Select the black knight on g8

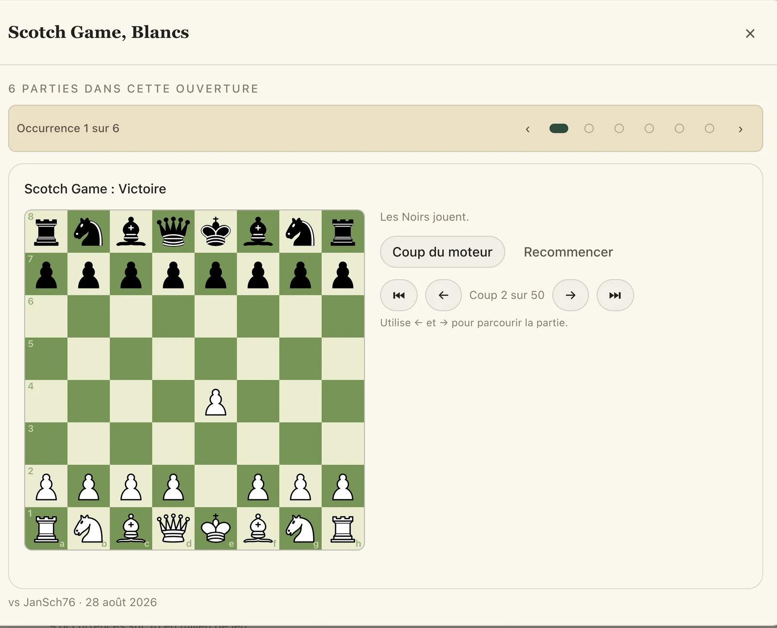click(x=301, y=232)
